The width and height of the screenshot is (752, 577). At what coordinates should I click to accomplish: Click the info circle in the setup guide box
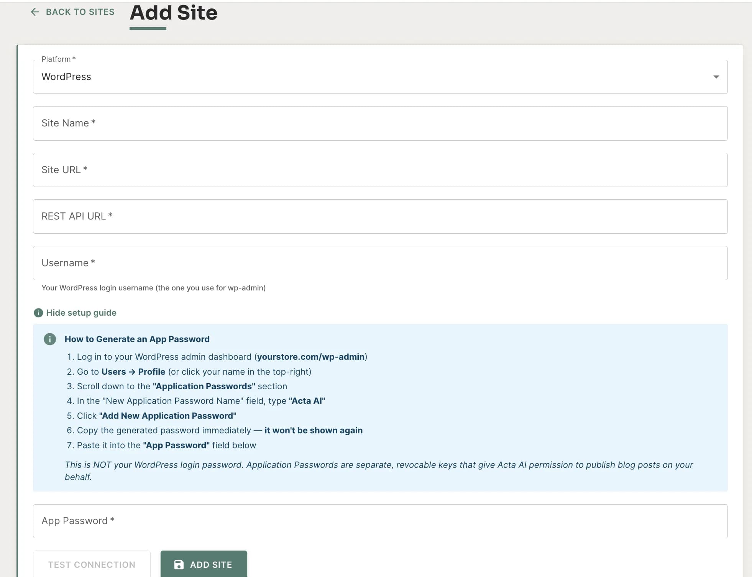click(50, 339)
